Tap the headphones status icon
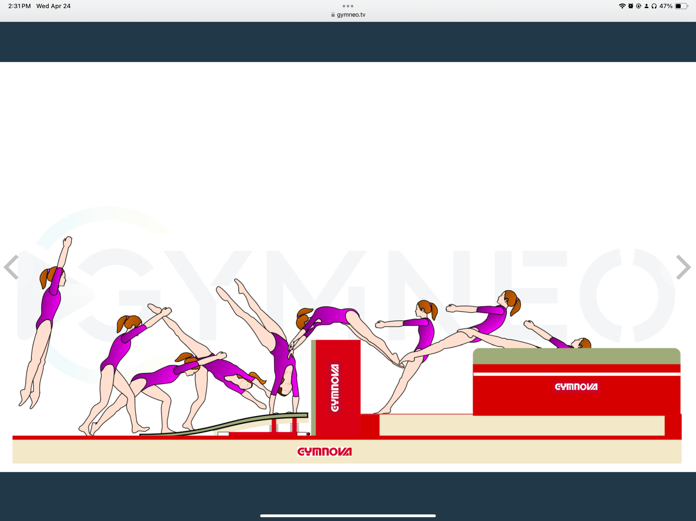Viewport: 696px width, 521px height. 654,6
